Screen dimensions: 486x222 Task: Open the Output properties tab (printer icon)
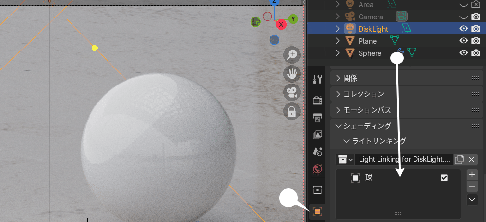[317, 118]
